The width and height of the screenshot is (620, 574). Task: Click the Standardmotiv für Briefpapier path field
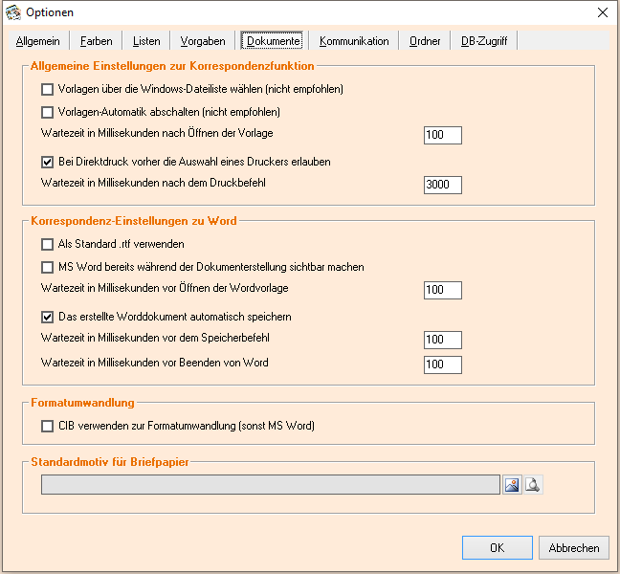[270, 485]
